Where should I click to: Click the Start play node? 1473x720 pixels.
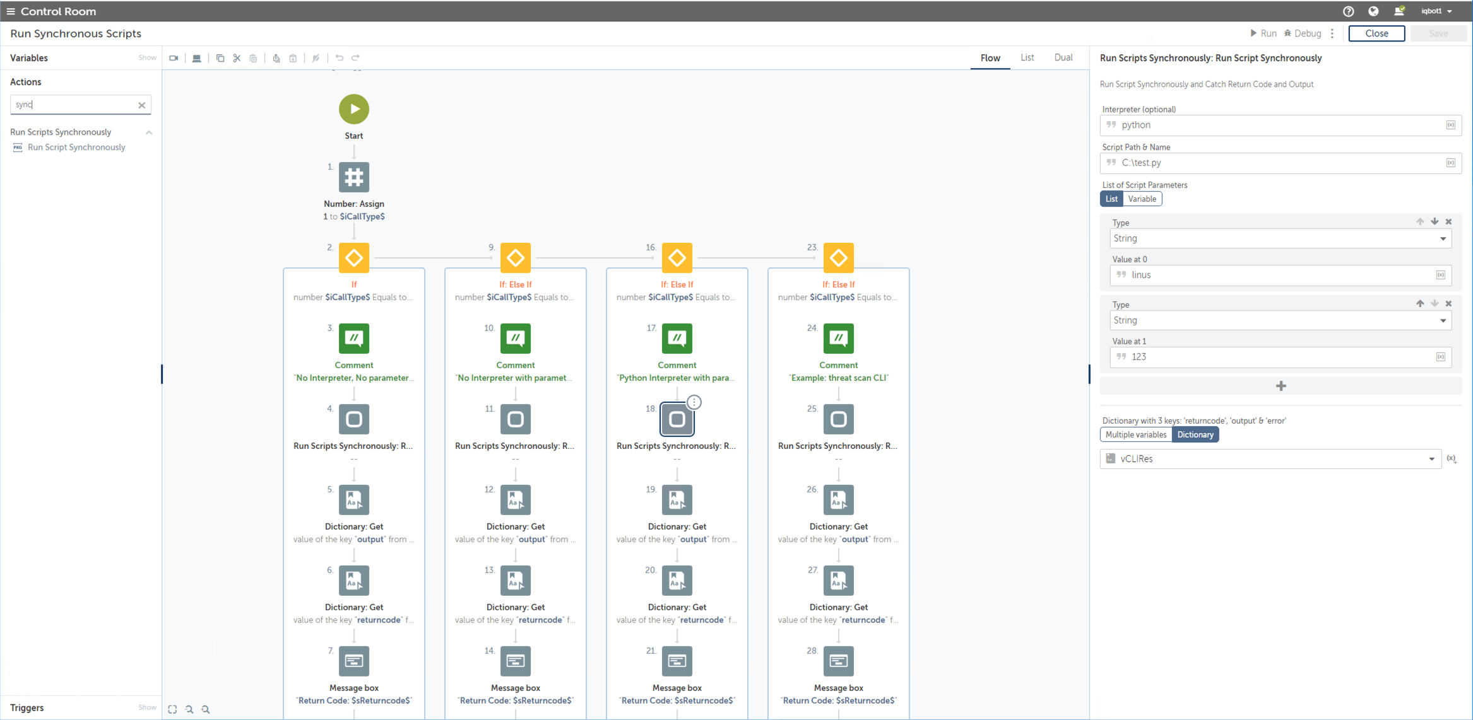pos(354,109)
